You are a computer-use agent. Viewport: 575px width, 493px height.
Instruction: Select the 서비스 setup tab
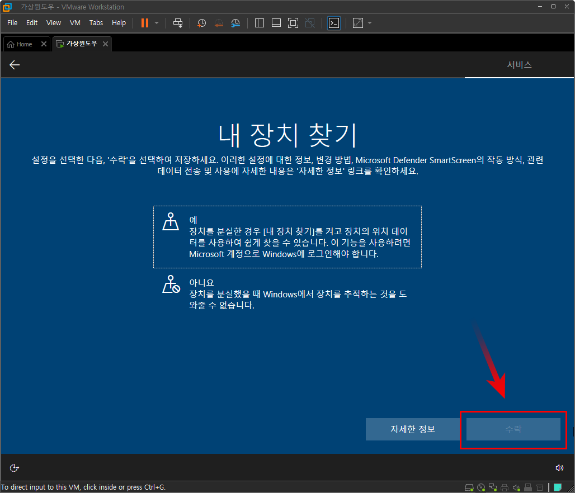click(x=519, y=65)
